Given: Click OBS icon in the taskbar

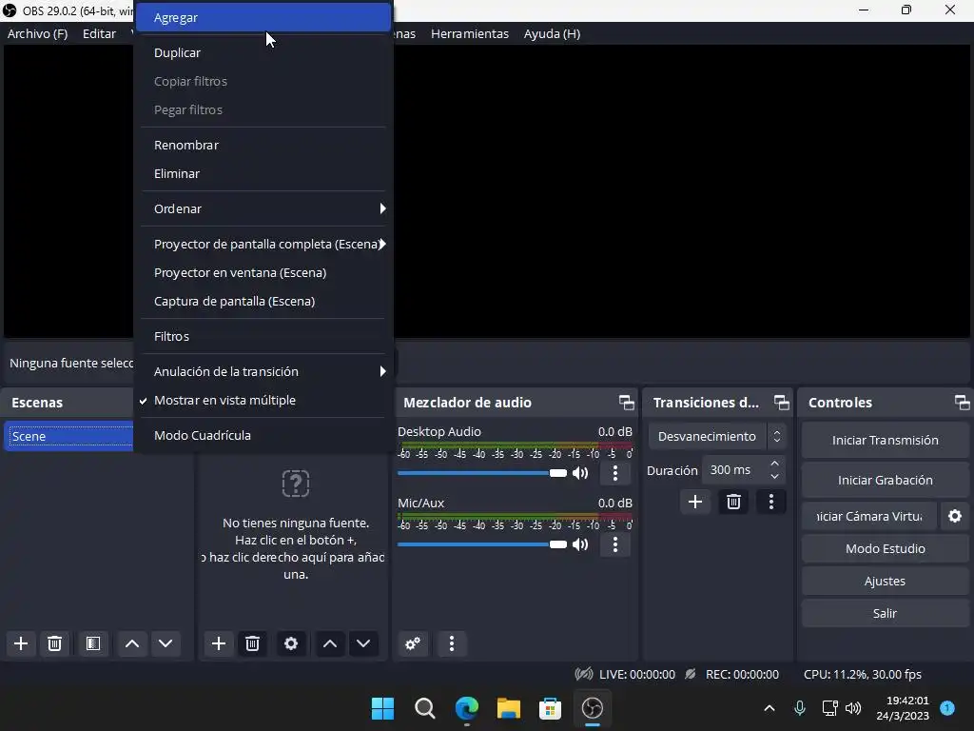Looking at the screenshot, I should pos(592,708).
